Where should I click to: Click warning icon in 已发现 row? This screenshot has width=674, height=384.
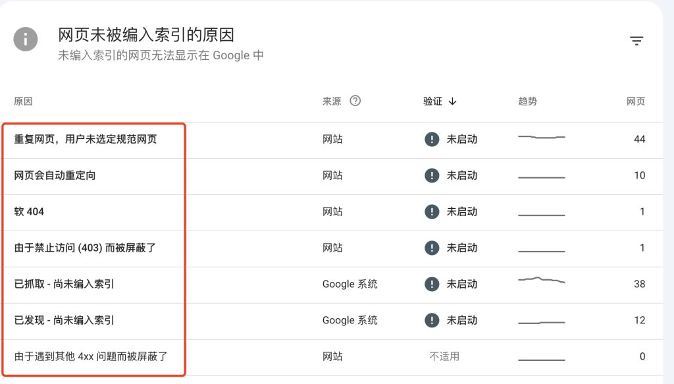coord(432,320)
